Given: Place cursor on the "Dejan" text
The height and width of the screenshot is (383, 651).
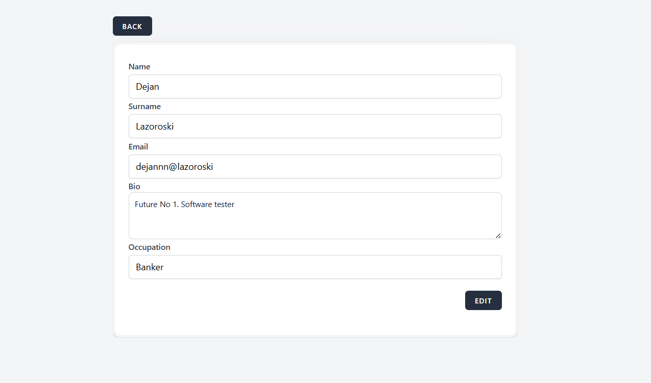Looking at the screenshot, I should coord(148,87).
